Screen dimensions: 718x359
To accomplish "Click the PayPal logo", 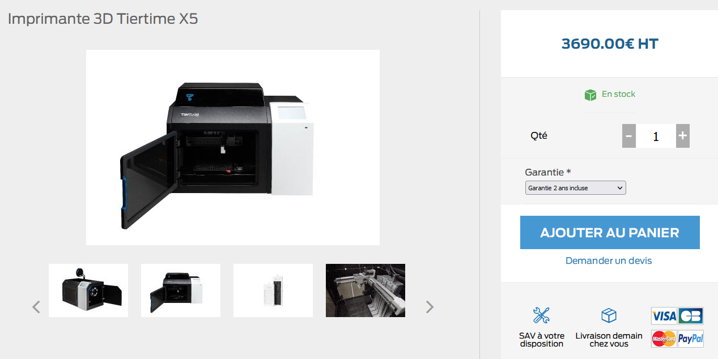I will click(x=691, y=339).
